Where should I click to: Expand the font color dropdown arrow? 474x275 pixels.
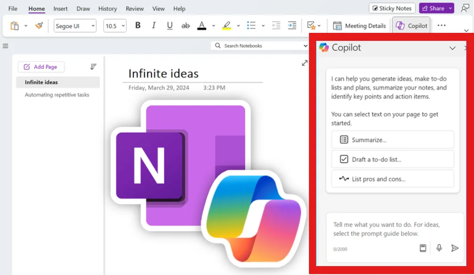click(x=213, y=26)
